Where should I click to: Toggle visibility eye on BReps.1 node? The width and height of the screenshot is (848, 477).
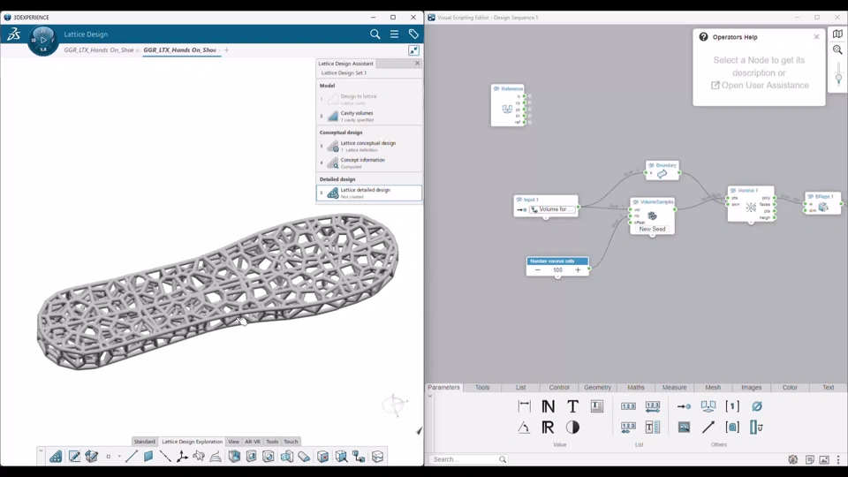click(810, 197)
